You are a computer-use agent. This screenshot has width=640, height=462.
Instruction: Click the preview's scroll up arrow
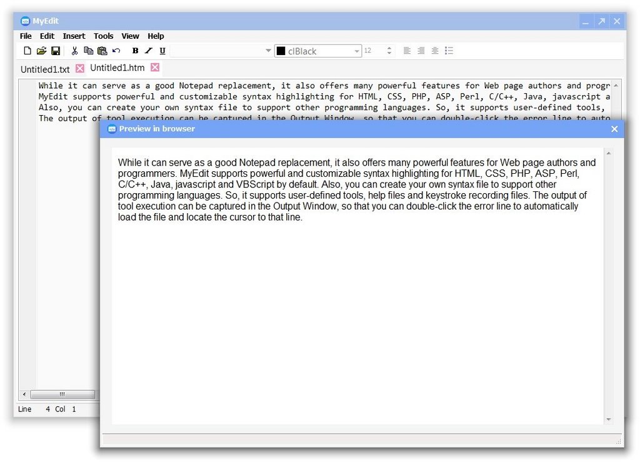609,153
